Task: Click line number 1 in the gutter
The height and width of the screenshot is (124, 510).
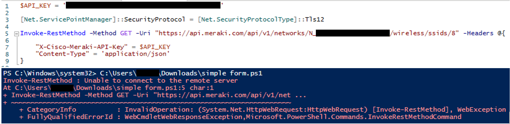Action: point(7,6)
